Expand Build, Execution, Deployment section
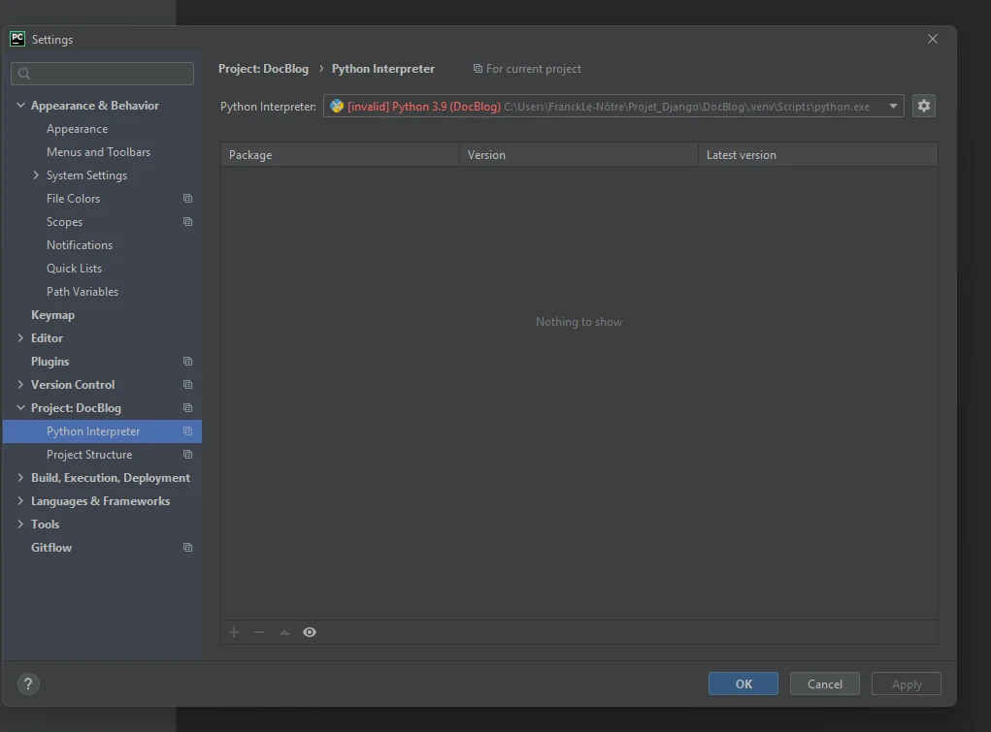 pos(21,478)
